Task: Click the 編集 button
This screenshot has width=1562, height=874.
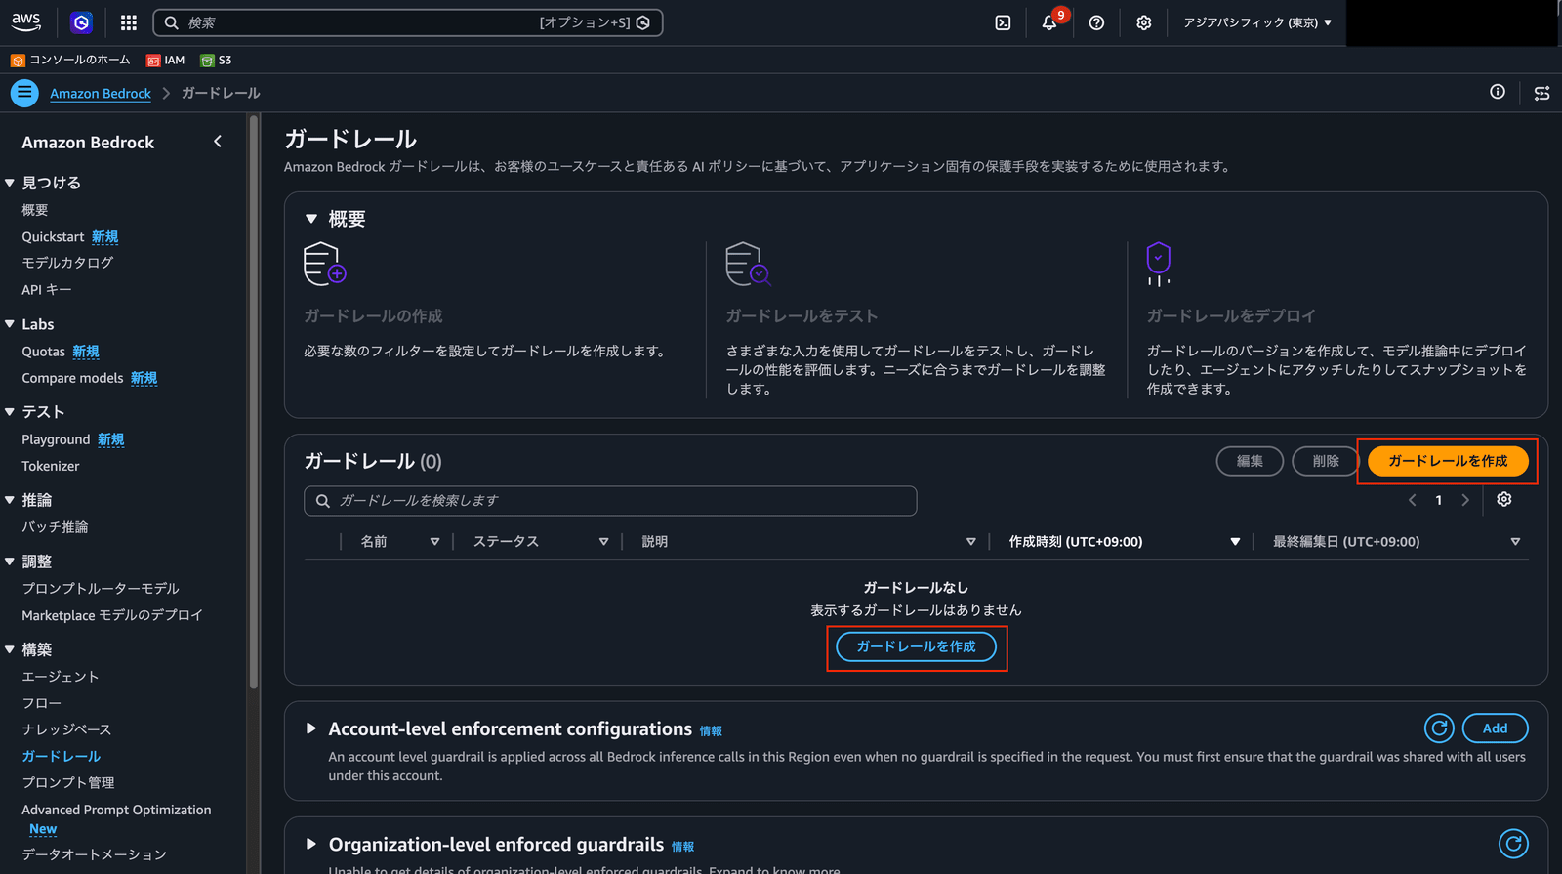Action: [x=1250, y=461]
